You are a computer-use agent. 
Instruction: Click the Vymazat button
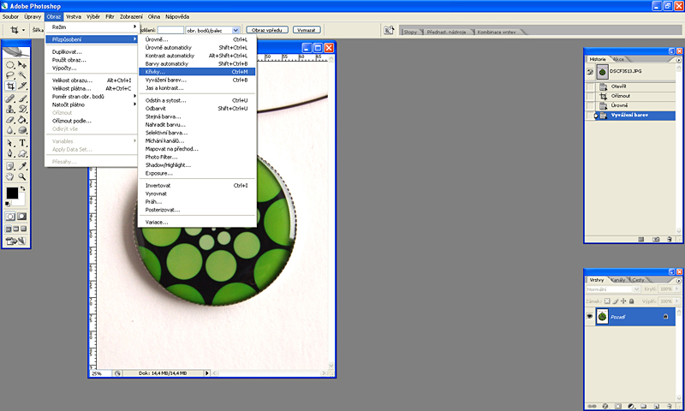(307, 30)
